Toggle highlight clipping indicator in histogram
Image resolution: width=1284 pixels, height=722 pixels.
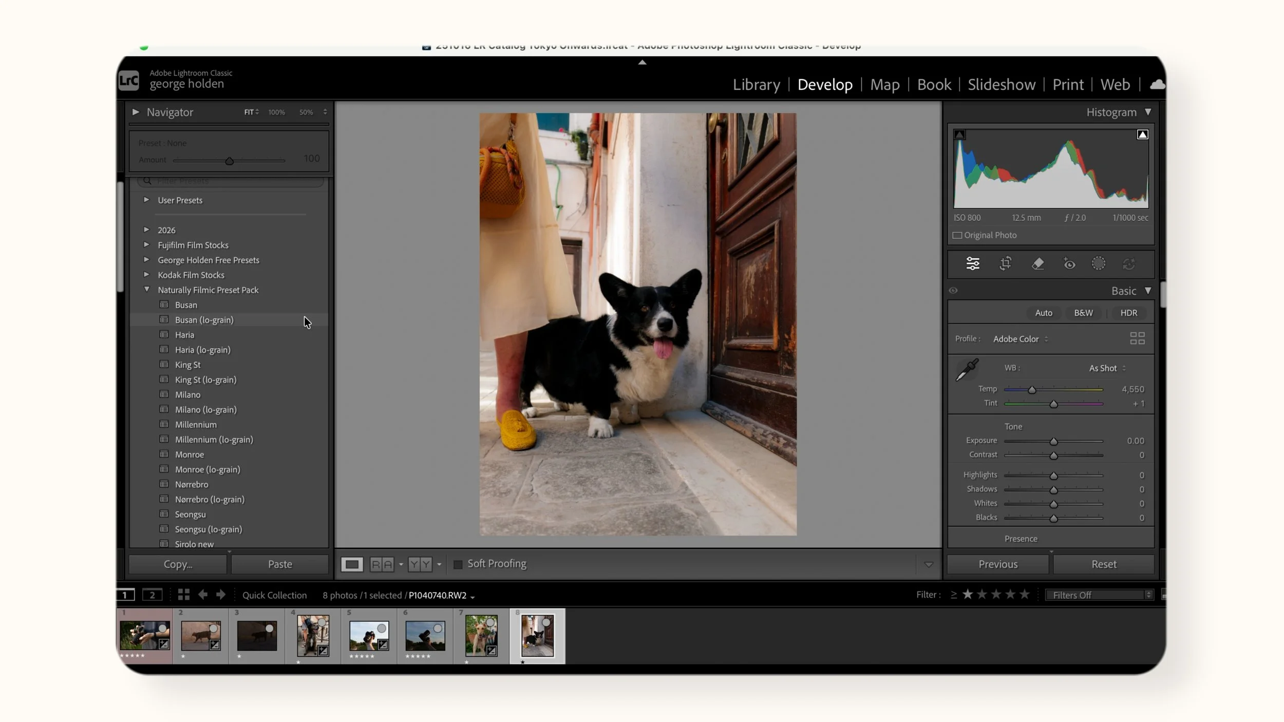pyautogui.click(x=1142, y=135)
